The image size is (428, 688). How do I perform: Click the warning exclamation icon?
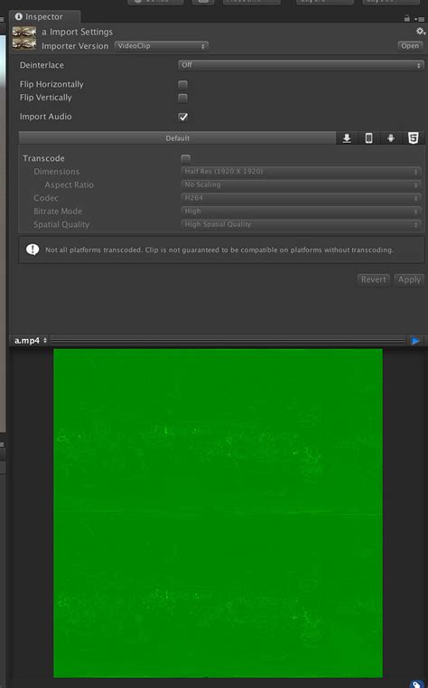point(33,250)
